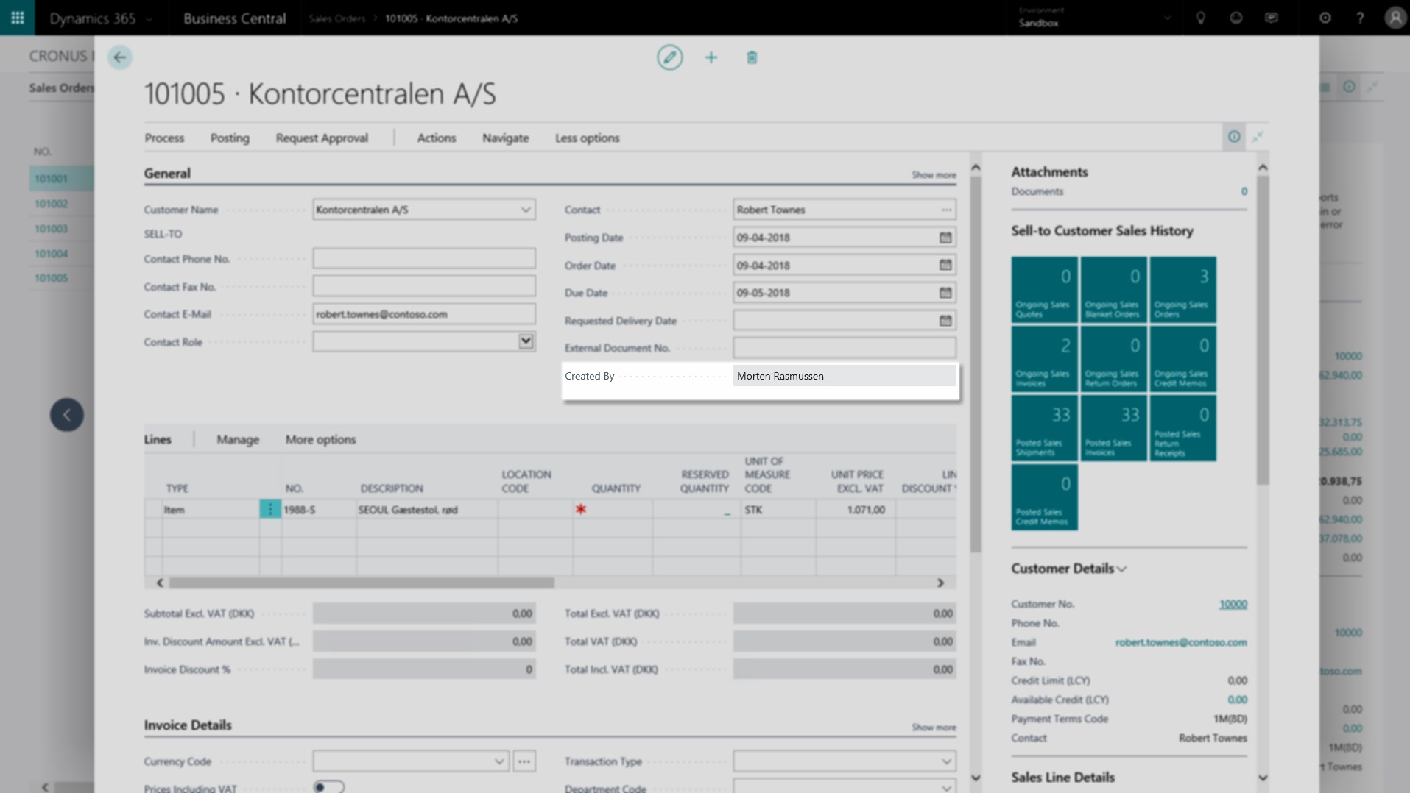
Task: Open Dynamics 365 dropdown chevron
Action: click(x=149, y=18)
